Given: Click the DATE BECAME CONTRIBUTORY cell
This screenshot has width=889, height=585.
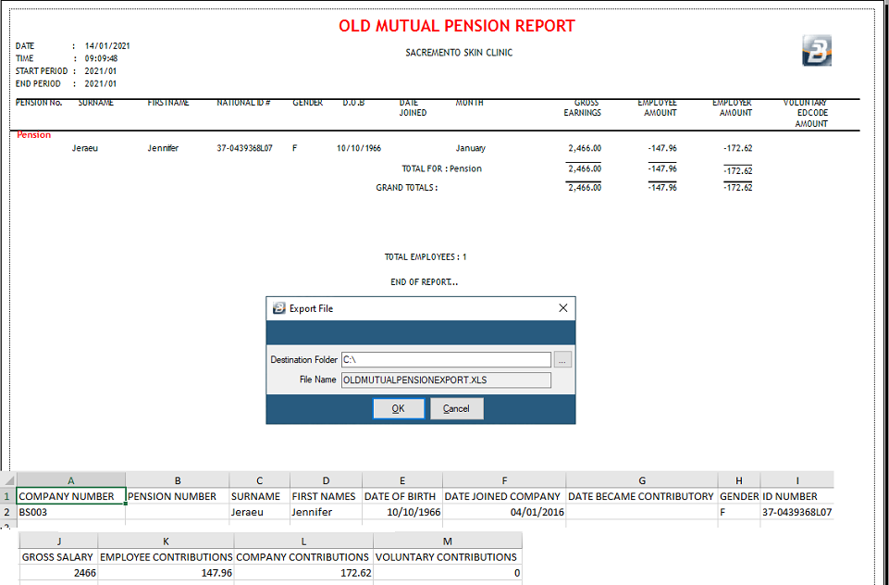Looking at the screenshot, I should (642, 496).
